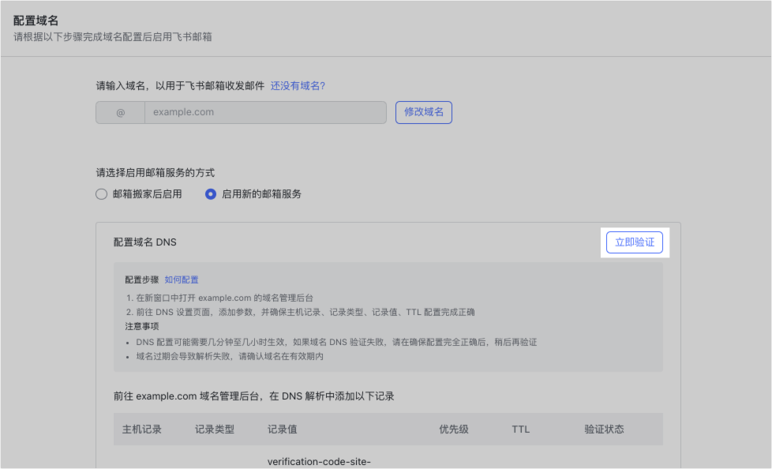Click the 优先级 column header
Screen dimensions: 772x469
pyautogui.click(x=453, y=429)
